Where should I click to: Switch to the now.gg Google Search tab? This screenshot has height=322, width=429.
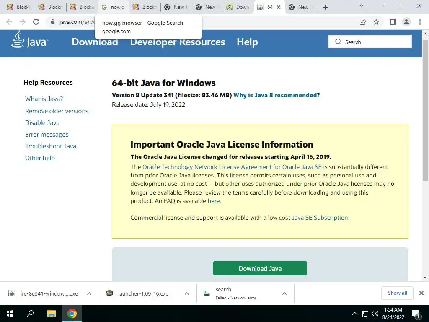[x=114, y=7]
